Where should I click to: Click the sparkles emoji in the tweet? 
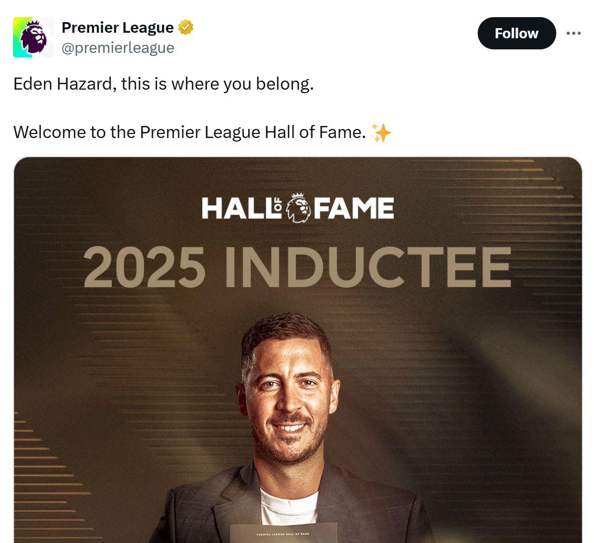[x=382, y=132]
